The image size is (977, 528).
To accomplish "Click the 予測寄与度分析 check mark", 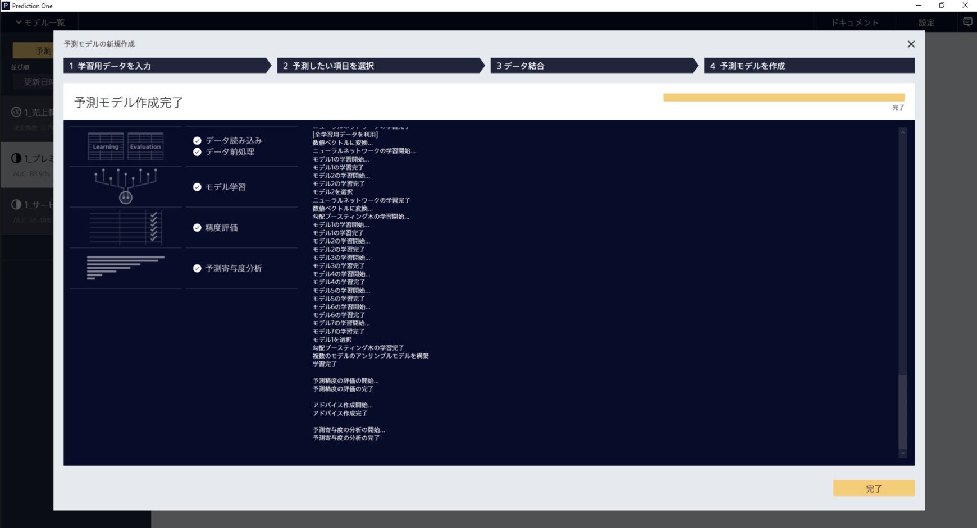I will [x=197, y=269].
